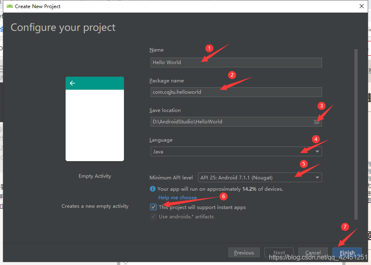Click the Name field containing Hello World

[x=236, y=62]
